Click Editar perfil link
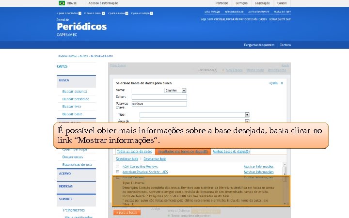Viewport: 349px width, 218px height. (x=277, y=19)
